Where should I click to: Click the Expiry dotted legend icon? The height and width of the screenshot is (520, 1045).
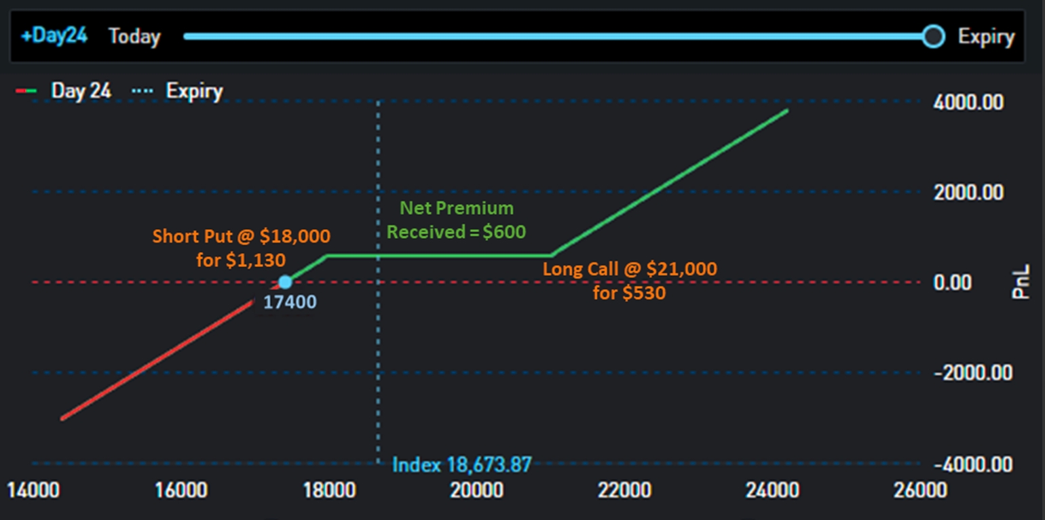145,91
